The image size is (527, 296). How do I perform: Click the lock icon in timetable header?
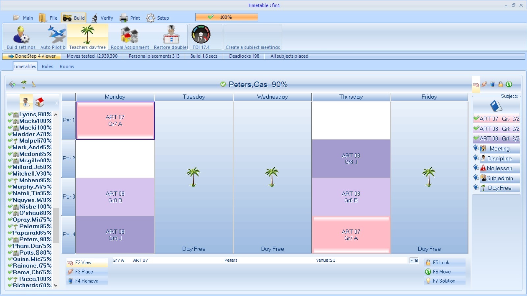point(500,85)
